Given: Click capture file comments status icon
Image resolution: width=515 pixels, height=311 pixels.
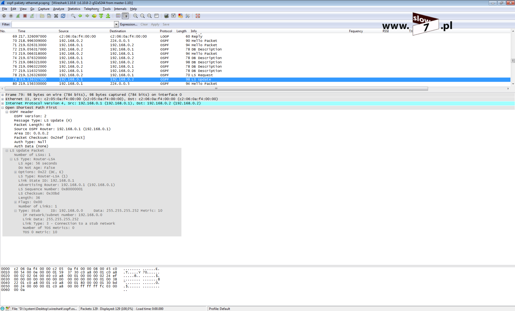Looking at the screenshot, I should (x=8, y=309).
